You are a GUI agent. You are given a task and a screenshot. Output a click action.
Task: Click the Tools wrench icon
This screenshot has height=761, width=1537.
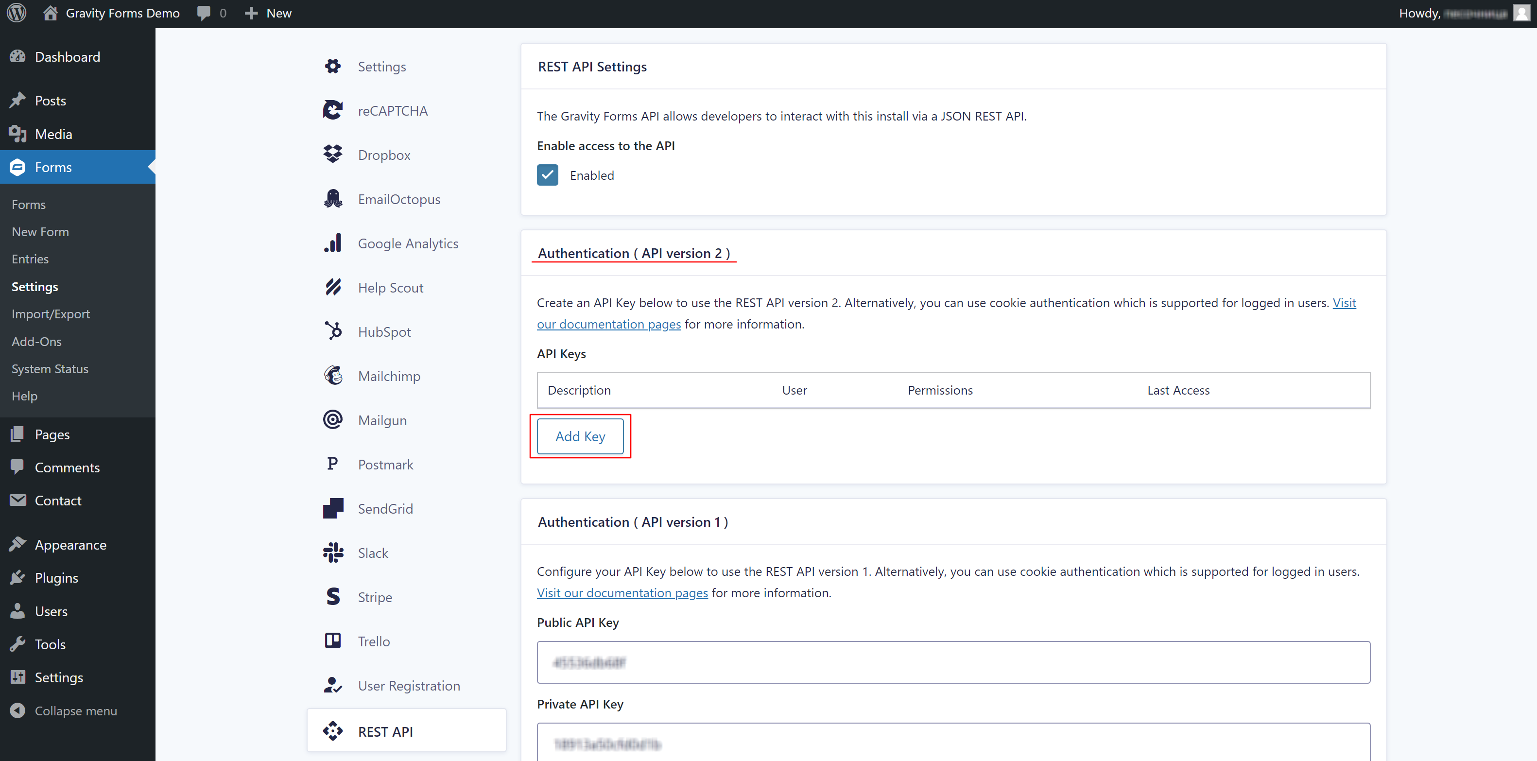click(18, 644)
